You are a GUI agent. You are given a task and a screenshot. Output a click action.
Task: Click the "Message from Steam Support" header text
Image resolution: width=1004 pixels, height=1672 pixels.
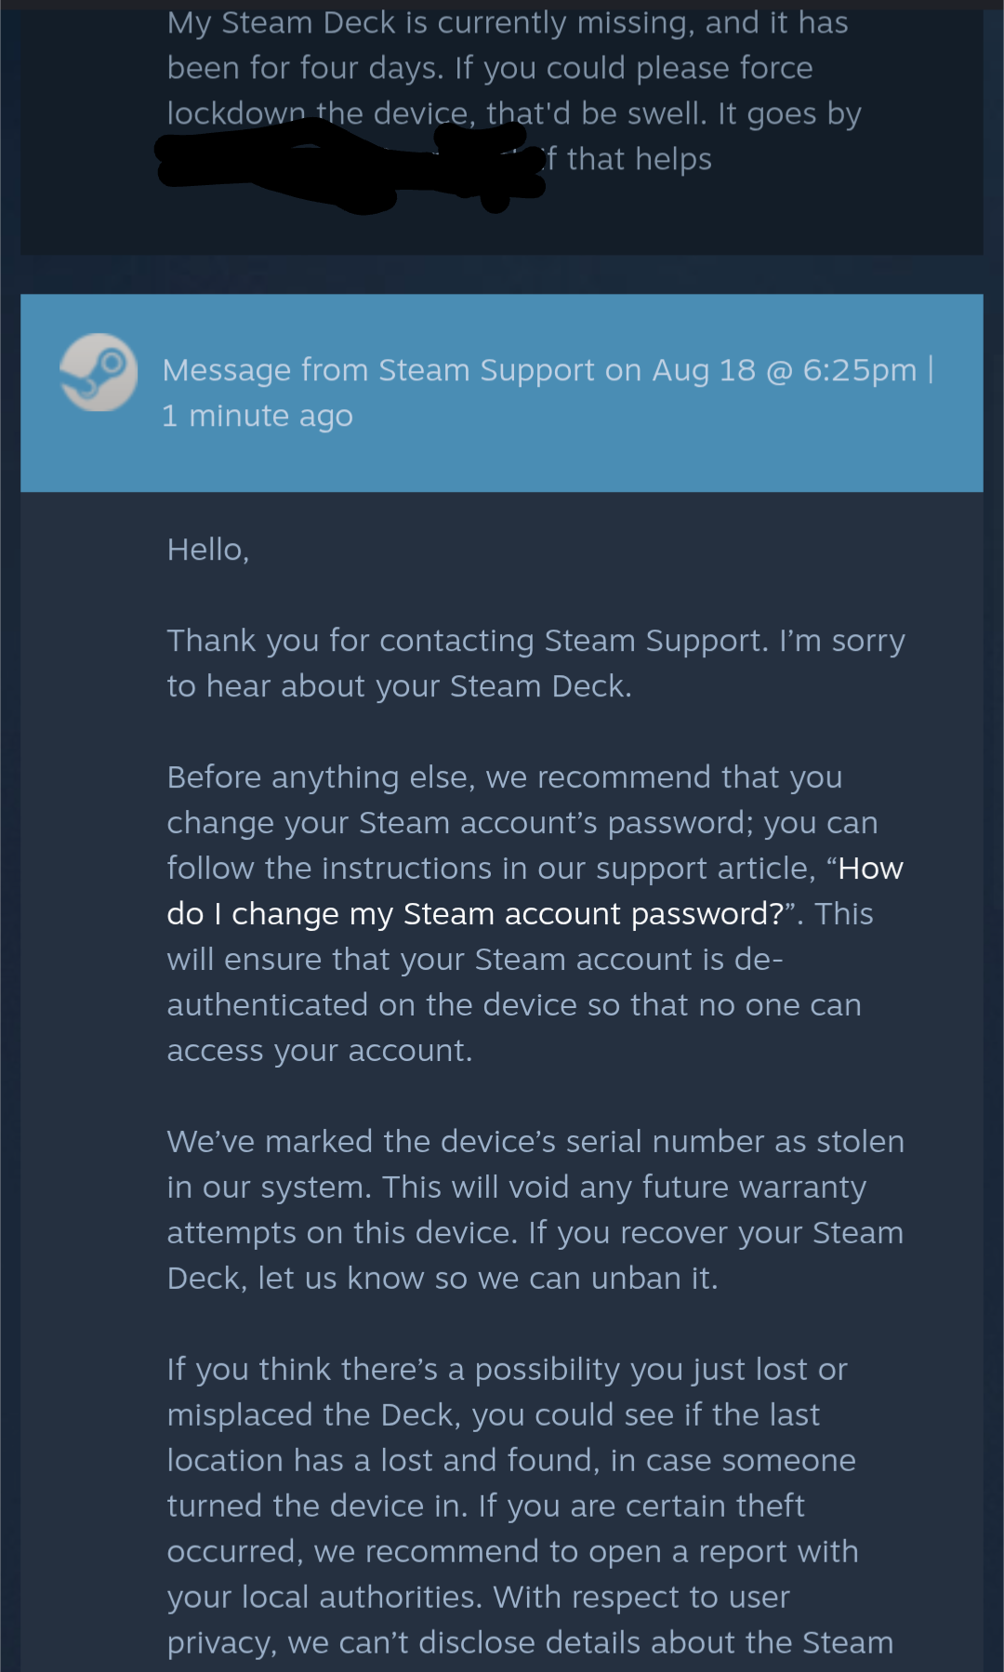[378, 370]
